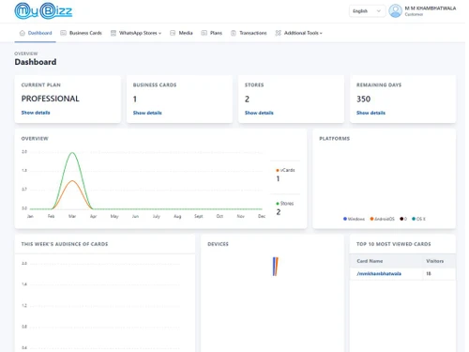
Task: Click the Plans nav icon
Action: [x=204, y=33]
